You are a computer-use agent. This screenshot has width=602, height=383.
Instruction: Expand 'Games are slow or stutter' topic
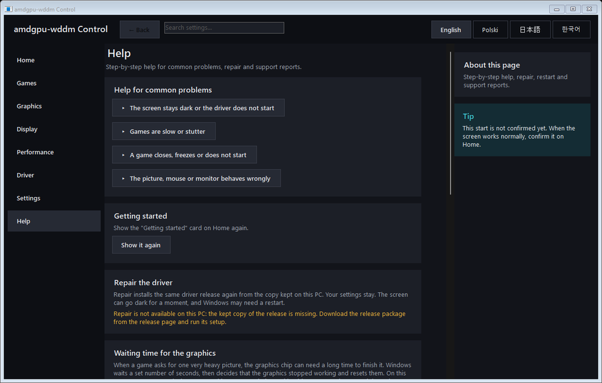point(164,131)
